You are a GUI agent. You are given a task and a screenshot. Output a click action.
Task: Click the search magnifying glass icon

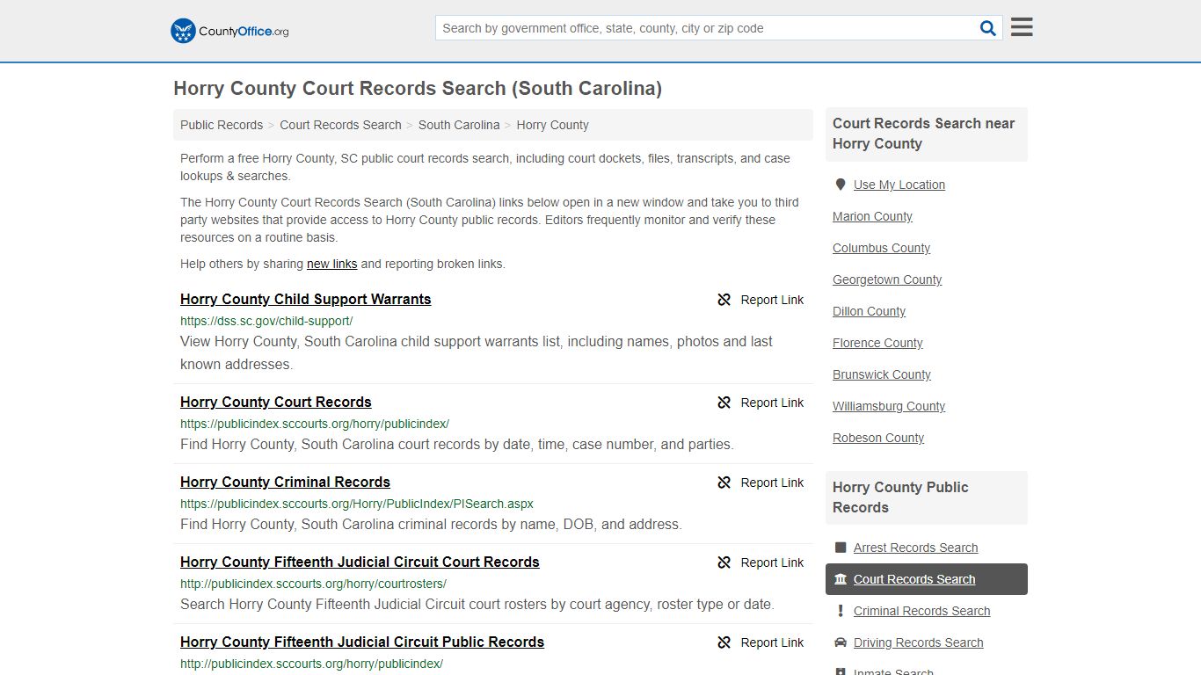(x=987, y=27)
